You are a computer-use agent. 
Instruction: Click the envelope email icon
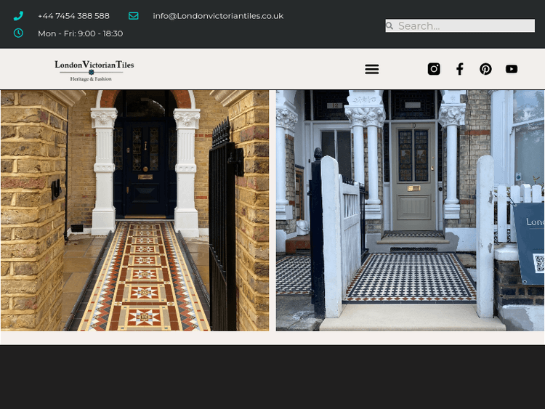coord(134,16)
